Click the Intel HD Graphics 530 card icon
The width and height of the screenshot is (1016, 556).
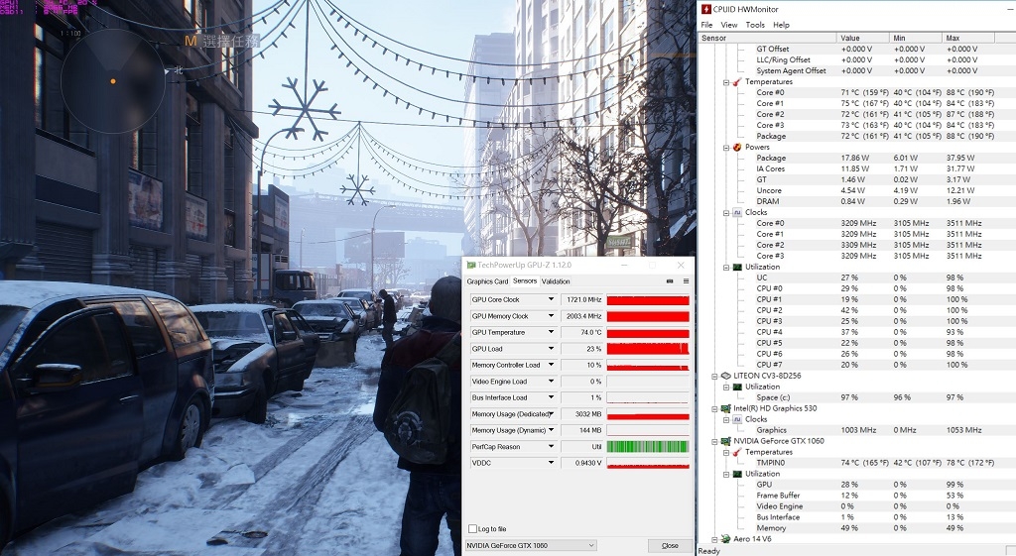tap(725, 408)
